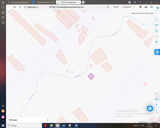Click the map marker locate icon
This screenshot has width=160, height=128.
[x=156, y=105]
